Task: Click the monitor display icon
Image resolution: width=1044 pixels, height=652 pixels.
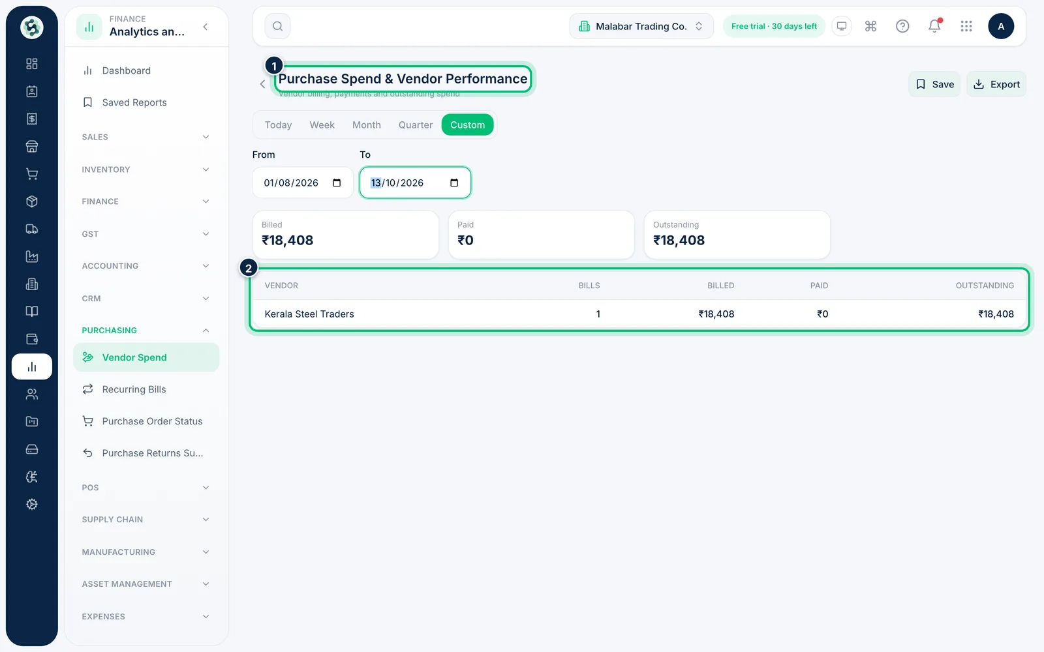Action: [x=842, y=26]
